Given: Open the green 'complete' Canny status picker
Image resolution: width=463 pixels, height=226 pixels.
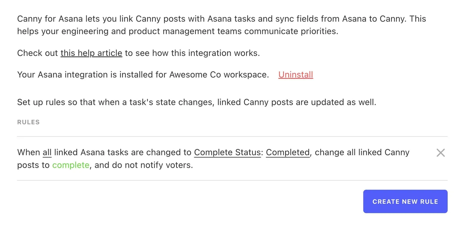Looking at the screenshot, I should coord(70,165).
